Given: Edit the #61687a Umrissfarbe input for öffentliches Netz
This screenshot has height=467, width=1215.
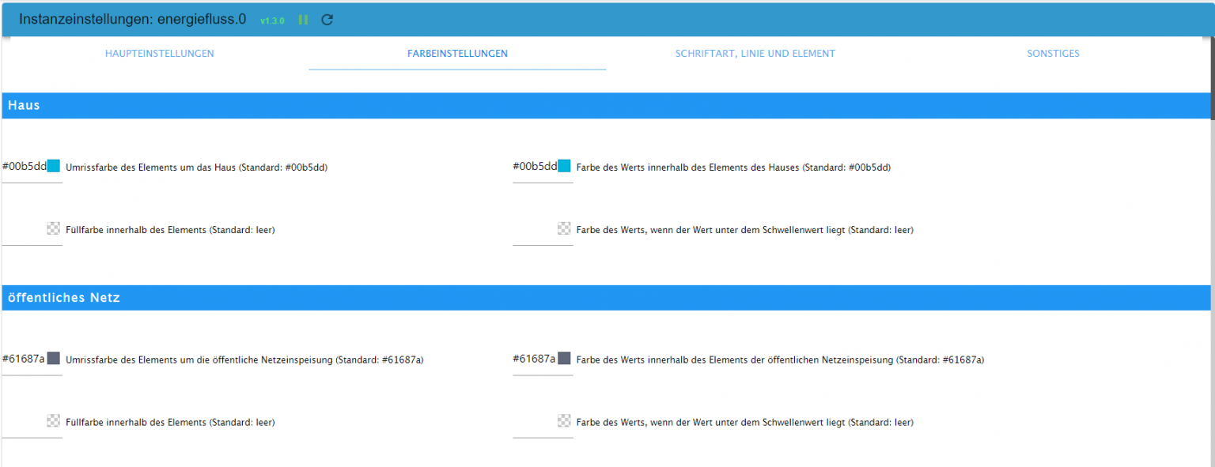Looking at the screenshot, I should point(24,360).
